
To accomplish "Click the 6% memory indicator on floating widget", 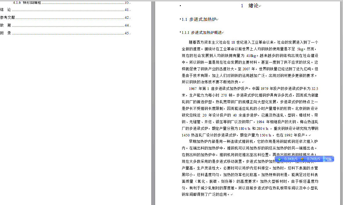I will coord(328,159).
